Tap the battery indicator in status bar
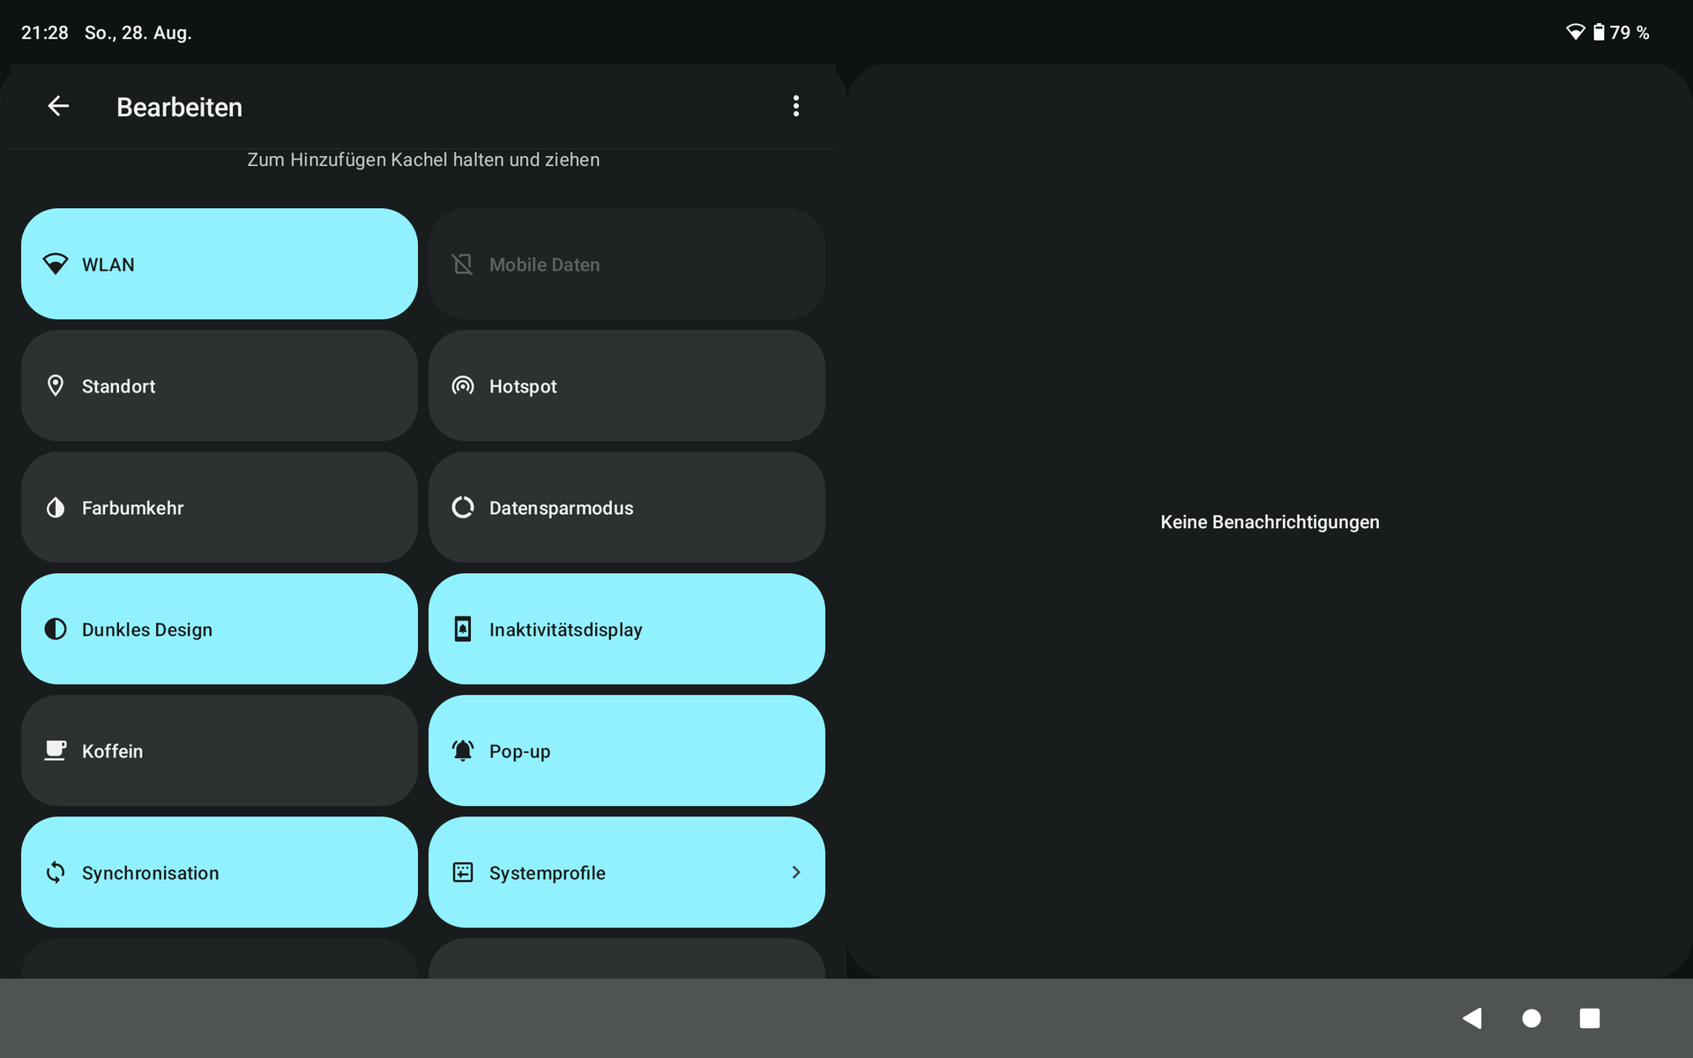The height and width of the screenshot is (1058, 1693). coord(1599,33)
